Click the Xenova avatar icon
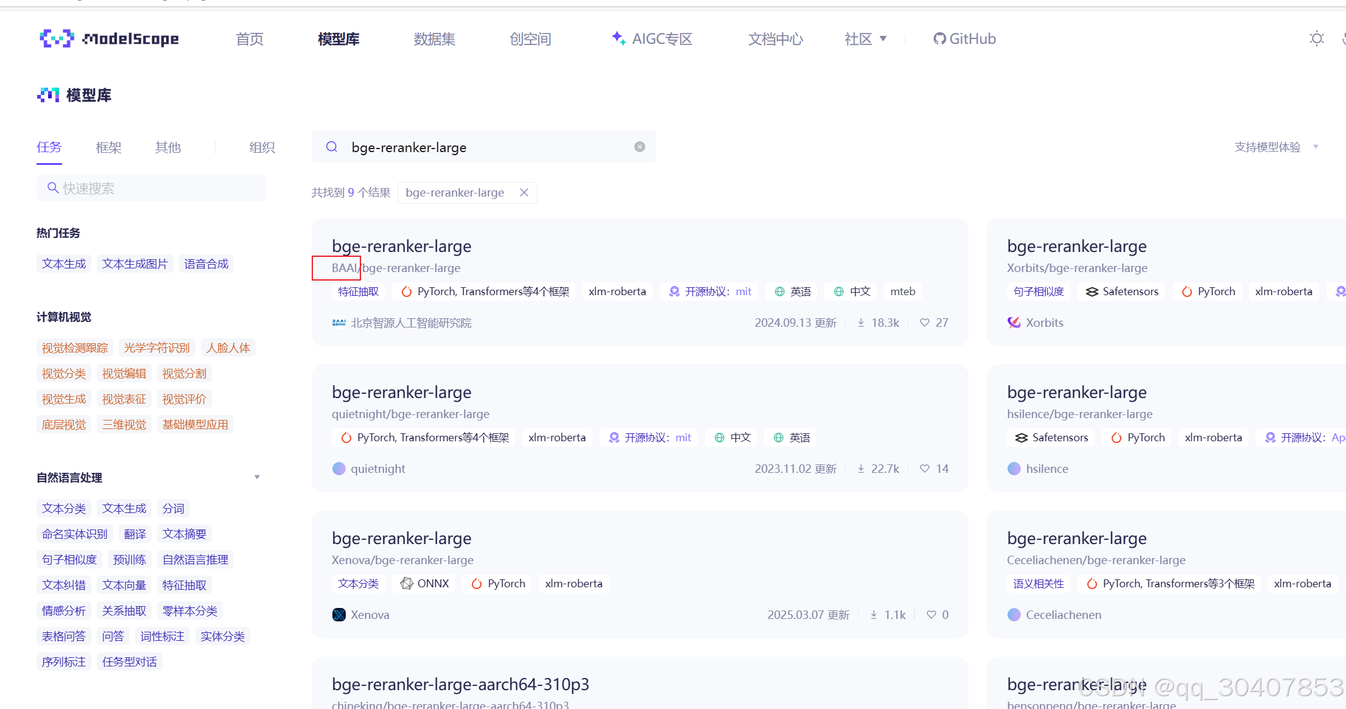Screen dimensions: 1346x709 [x=338, y=614]
